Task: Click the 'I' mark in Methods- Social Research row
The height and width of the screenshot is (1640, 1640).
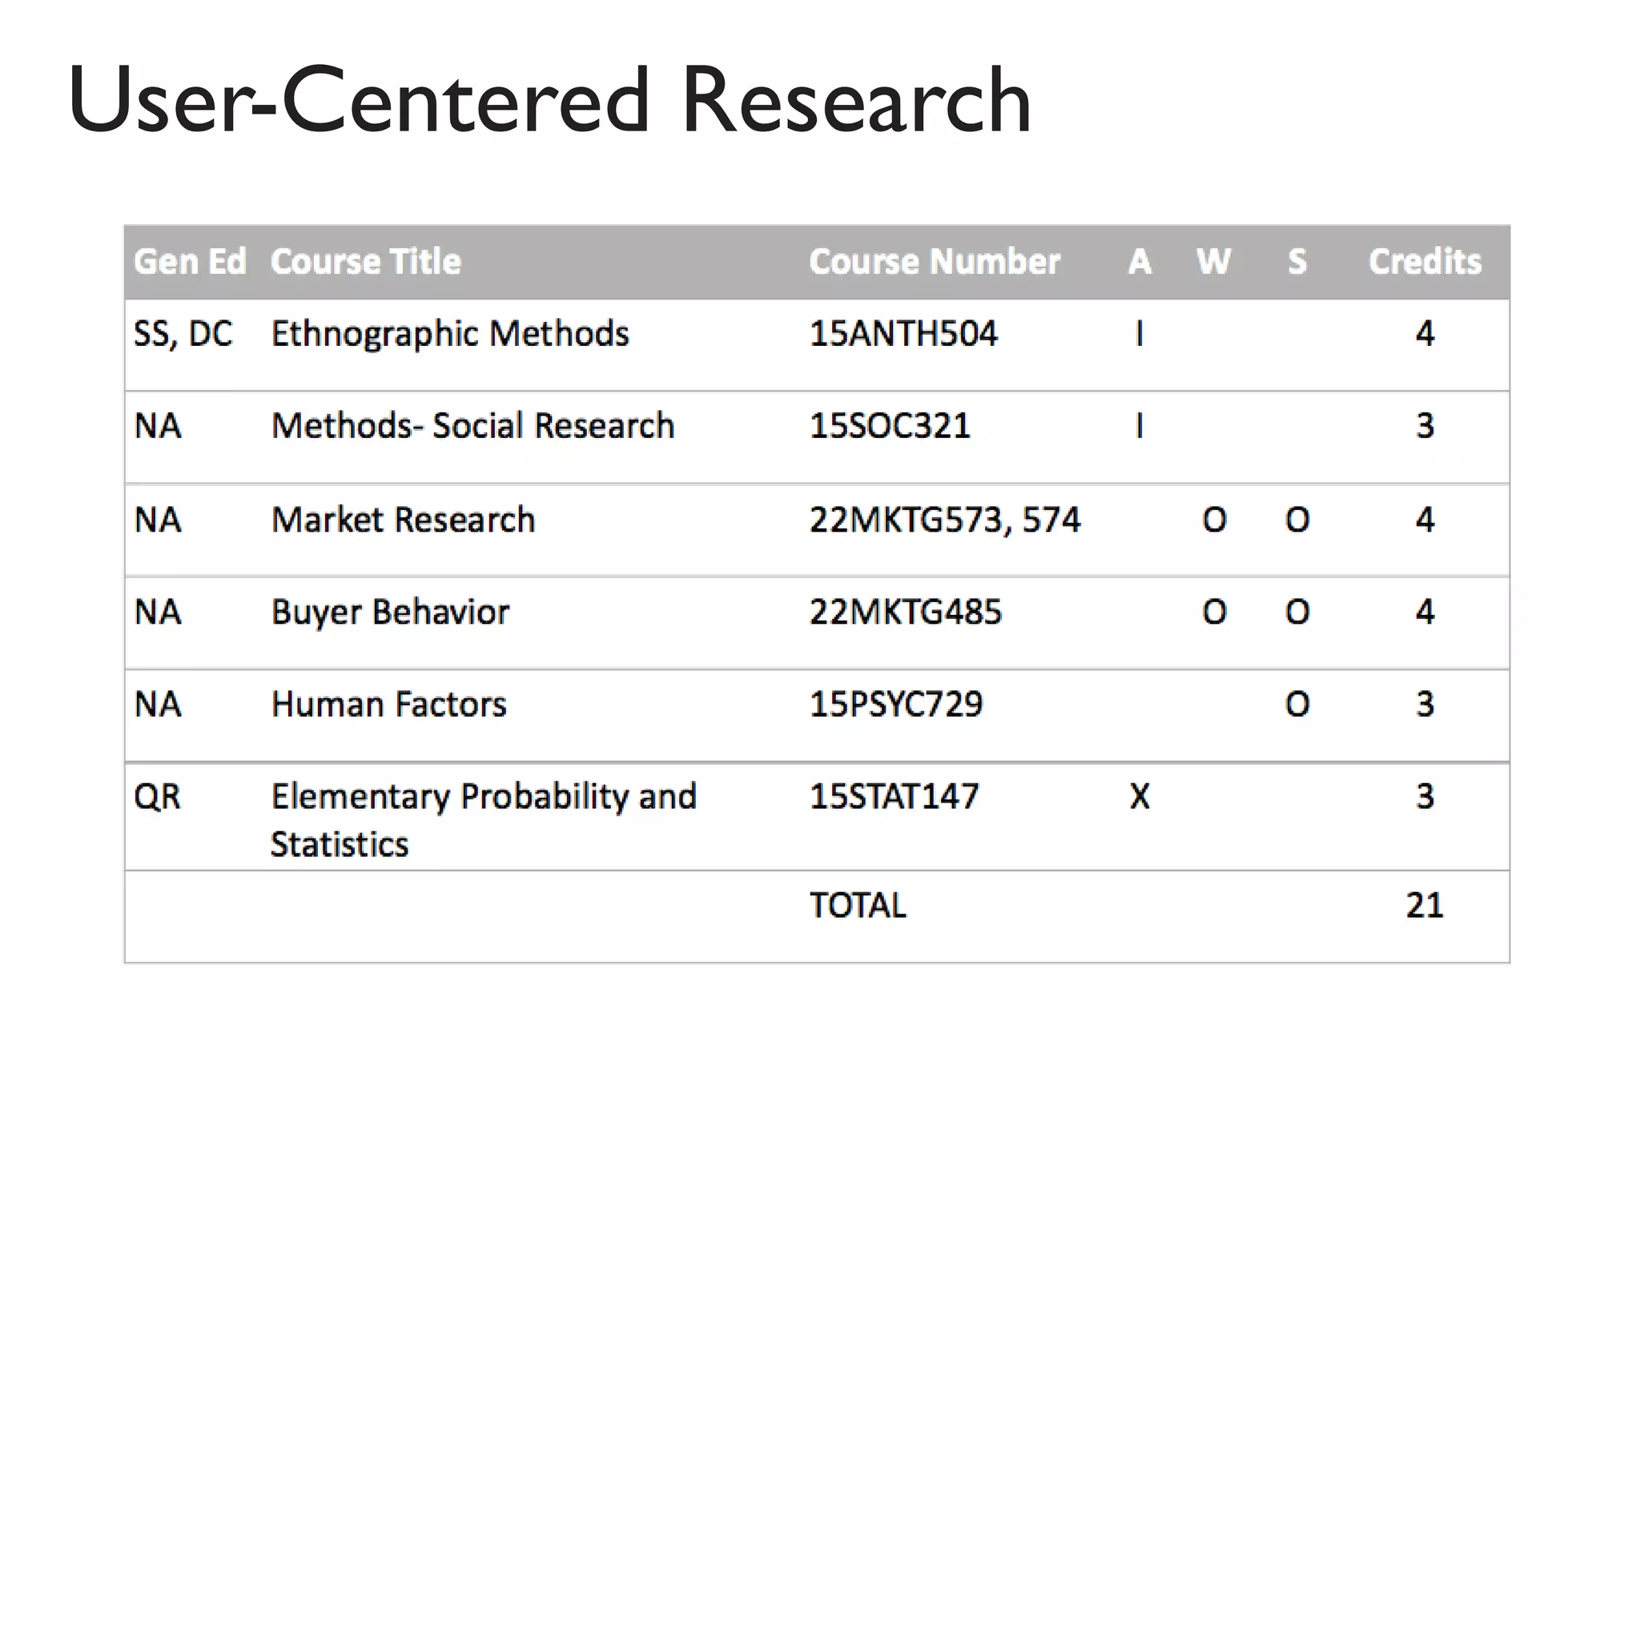Action: (1140, 426)
